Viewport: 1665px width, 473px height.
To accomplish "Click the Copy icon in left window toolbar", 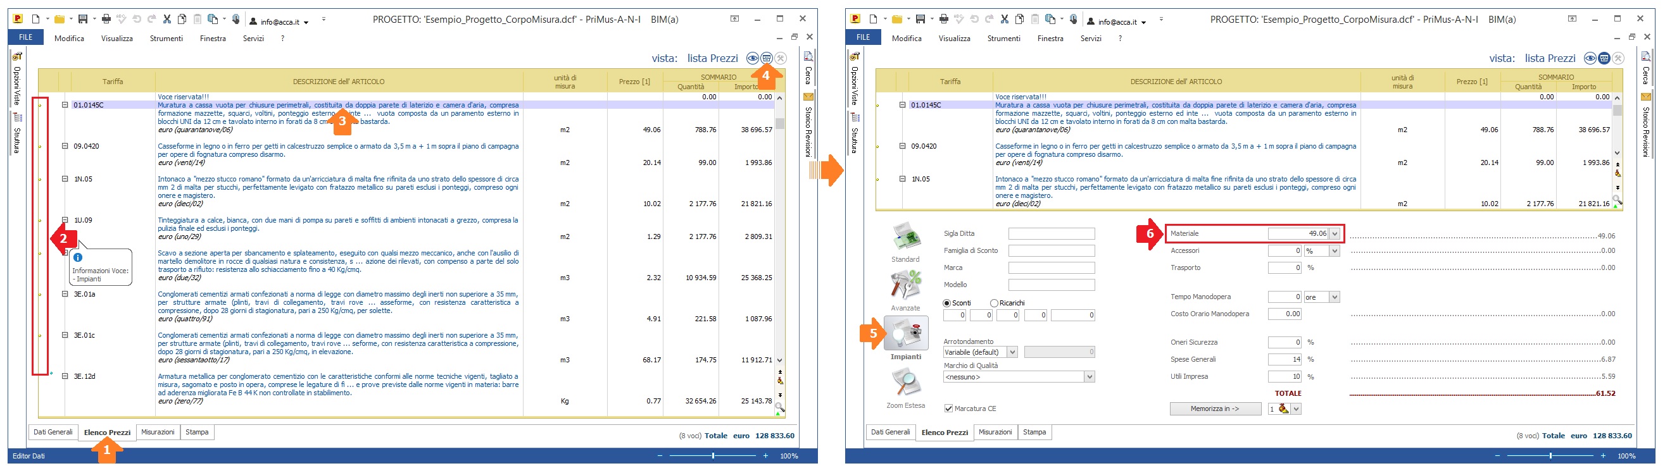I will click(x=182, y=20).
